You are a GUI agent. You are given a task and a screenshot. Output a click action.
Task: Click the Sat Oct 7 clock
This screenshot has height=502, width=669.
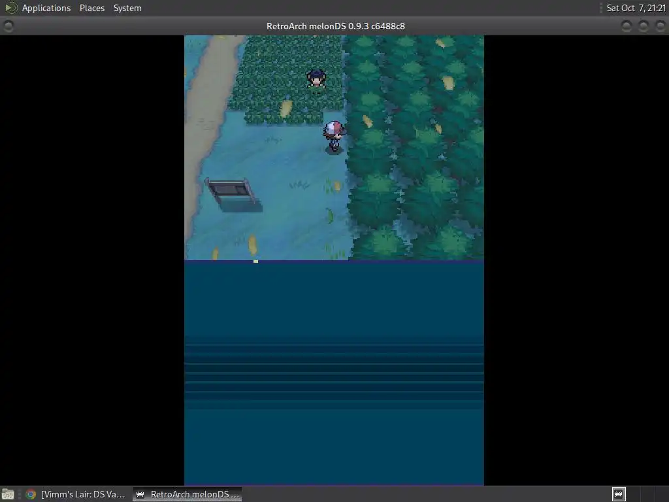click(x=636, y=8)
